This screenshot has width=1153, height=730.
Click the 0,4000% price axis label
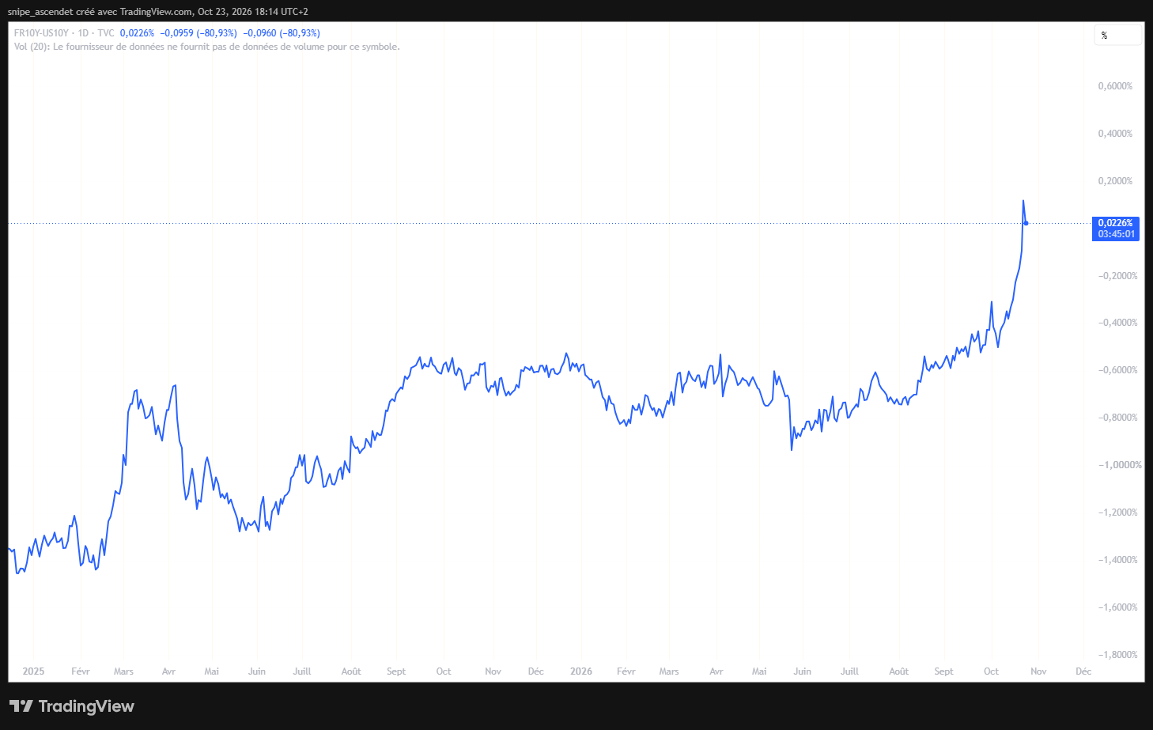(1115, 134)
